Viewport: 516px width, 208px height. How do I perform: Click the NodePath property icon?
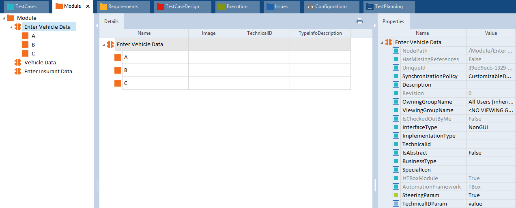pos(396,51)
